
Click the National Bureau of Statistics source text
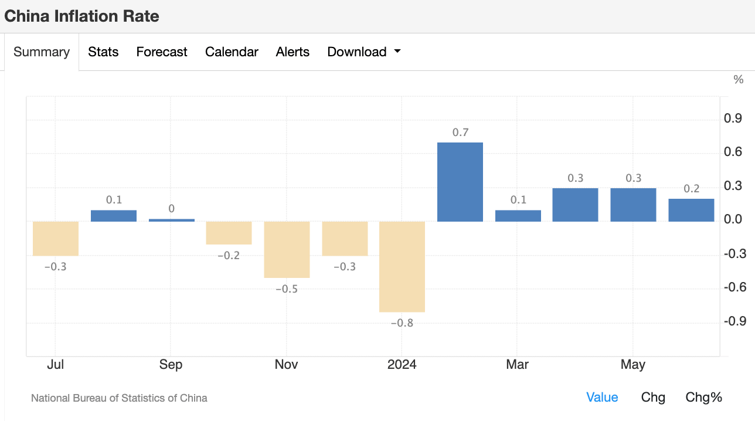pos(119,398)
